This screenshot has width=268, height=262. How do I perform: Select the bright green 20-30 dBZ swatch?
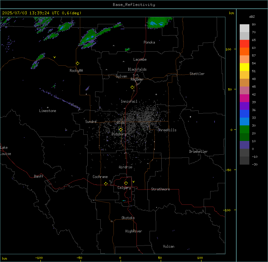pos(244,129)
